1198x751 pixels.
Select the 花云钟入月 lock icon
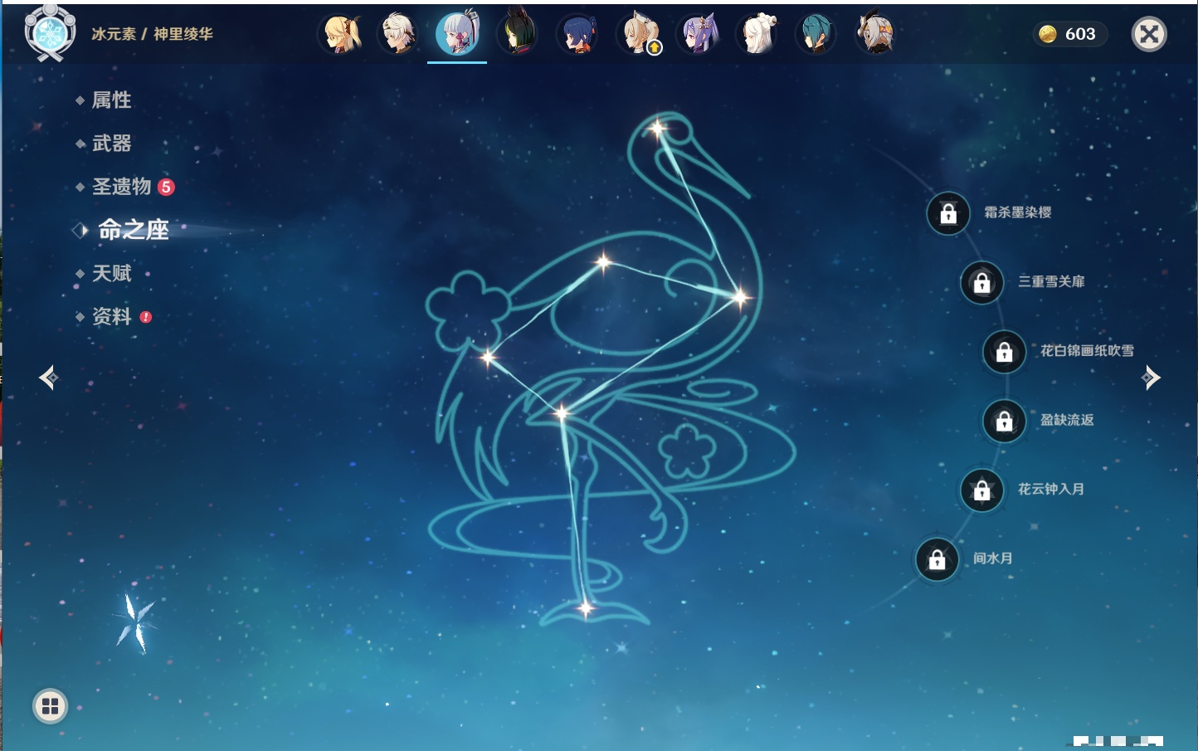[x=981, y=490]
